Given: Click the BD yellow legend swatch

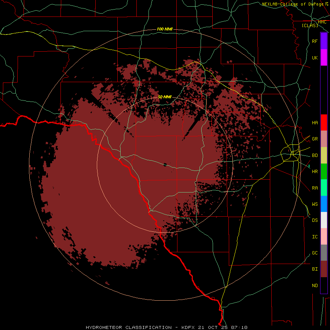Looking at the screenshot, I should pyautogui.click(x=324, y=155).
